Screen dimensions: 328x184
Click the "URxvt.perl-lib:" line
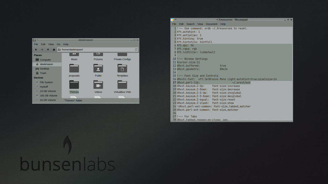click(214, 83)
